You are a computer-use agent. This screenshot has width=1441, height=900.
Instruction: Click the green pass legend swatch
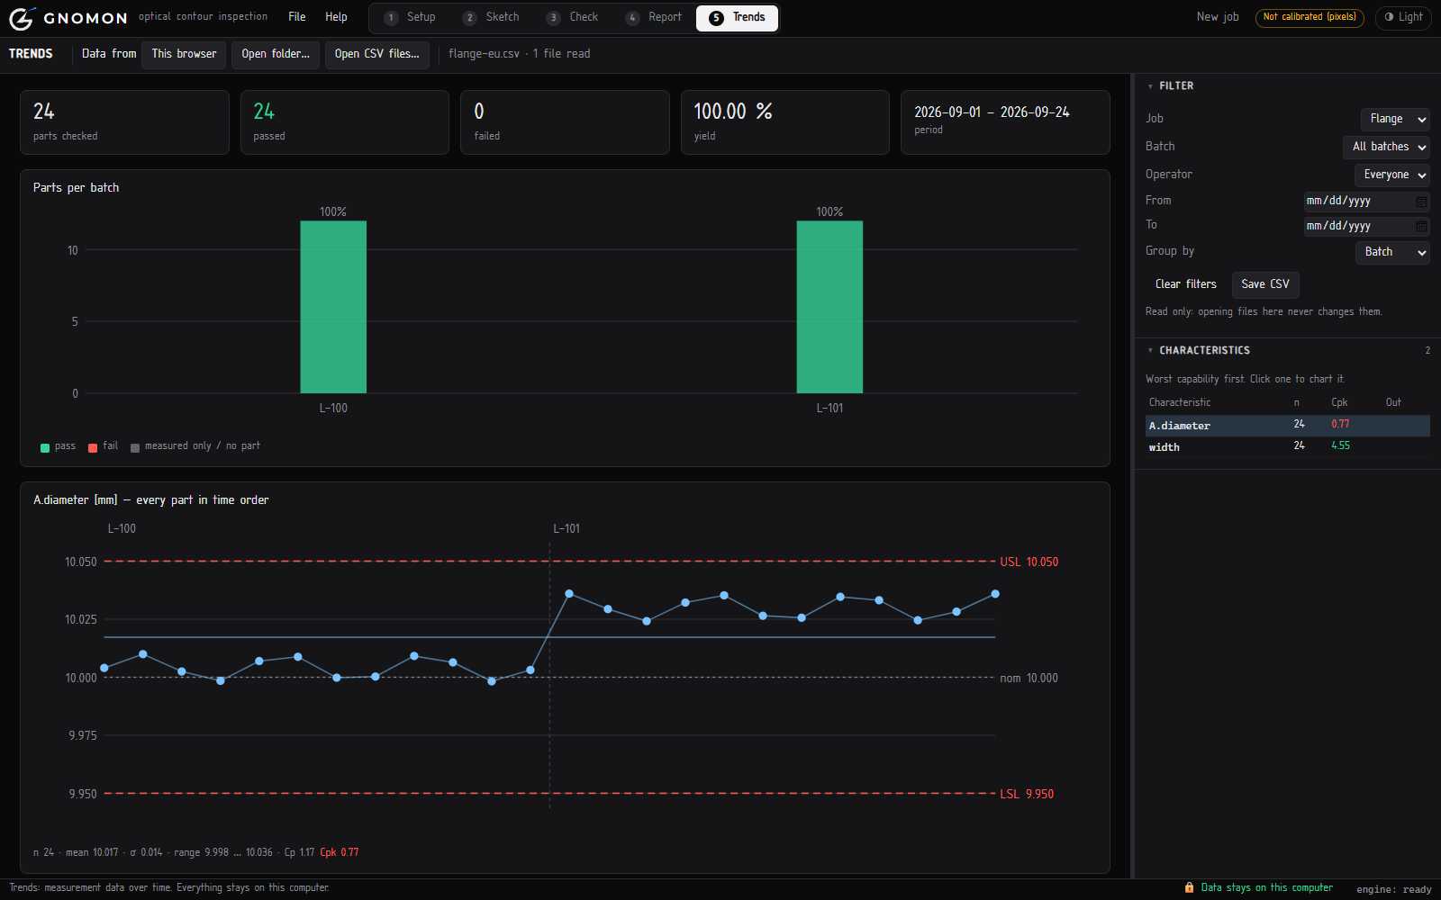click(x=45, y=447)
